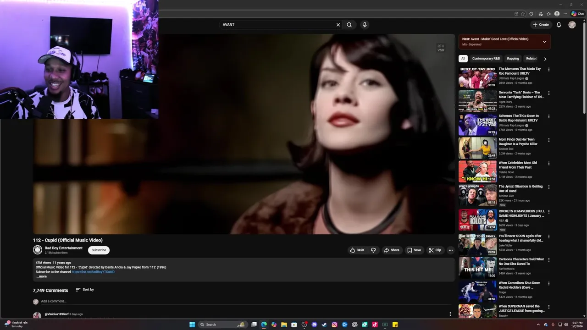Open Microsoft Edge from taskbar
The height and width of the screenshot is (330, 587).
pos(264,324)
